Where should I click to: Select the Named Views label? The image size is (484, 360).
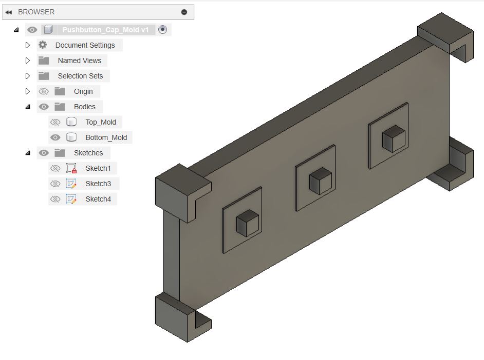coord(80,61)
